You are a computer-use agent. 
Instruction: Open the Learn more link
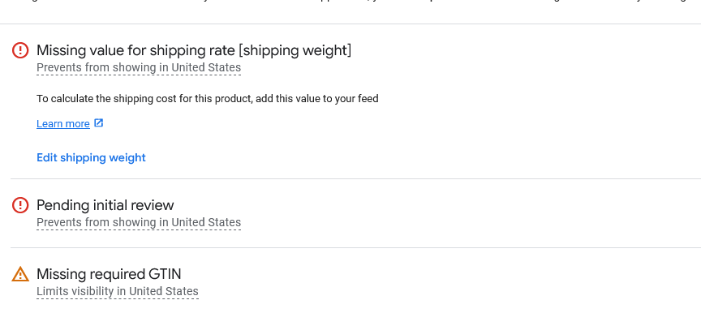pyautogui.click(x=63, y=124)
